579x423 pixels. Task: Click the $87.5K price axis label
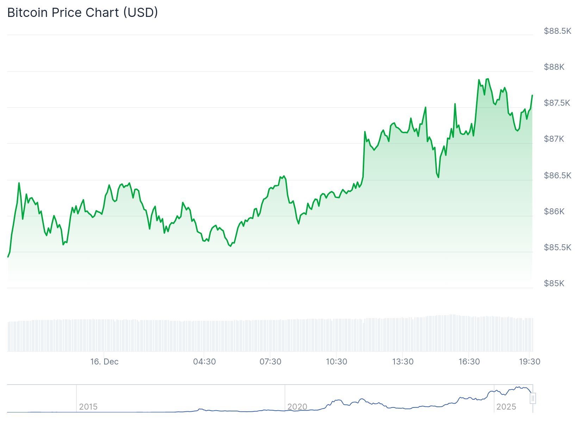click(x=557, y=103)
